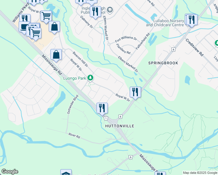Click the school marker at bottom edge
The height and width of the screenshot is (175, 218).
point(66,172)
